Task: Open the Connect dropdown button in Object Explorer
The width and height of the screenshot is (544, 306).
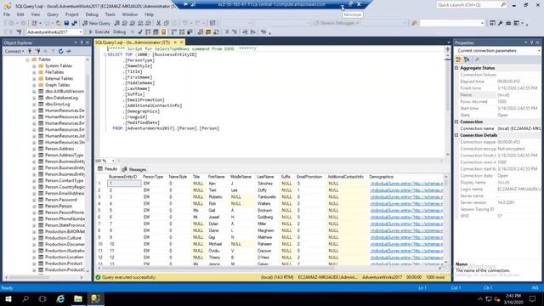Action: pos(14,51)
